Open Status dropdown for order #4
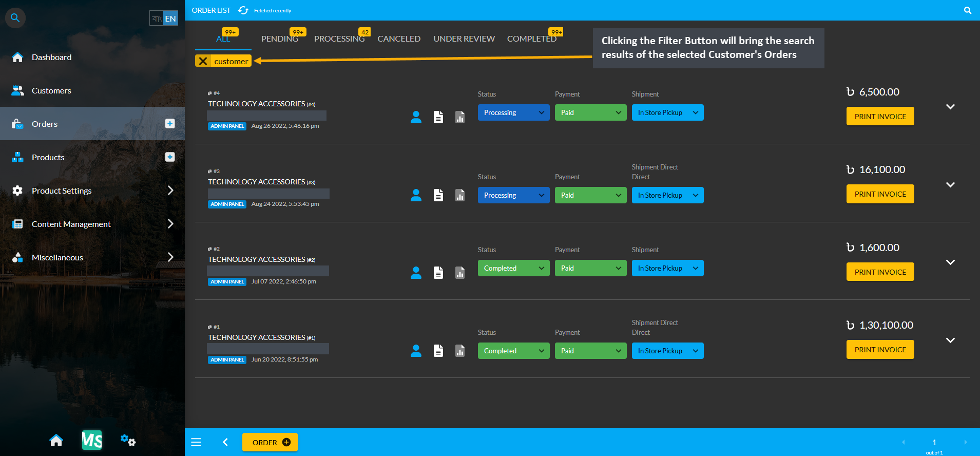The width and height of the screenshot is (980, 456). click(x=514, y=112)
